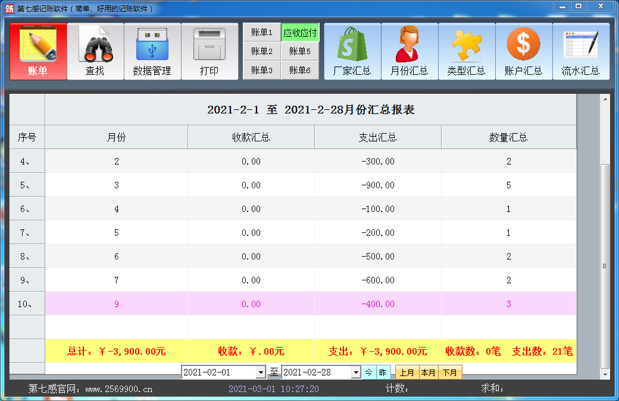Switch to 账单5 tab
Viewport: 619px width, 401px height.
[300, 51]
